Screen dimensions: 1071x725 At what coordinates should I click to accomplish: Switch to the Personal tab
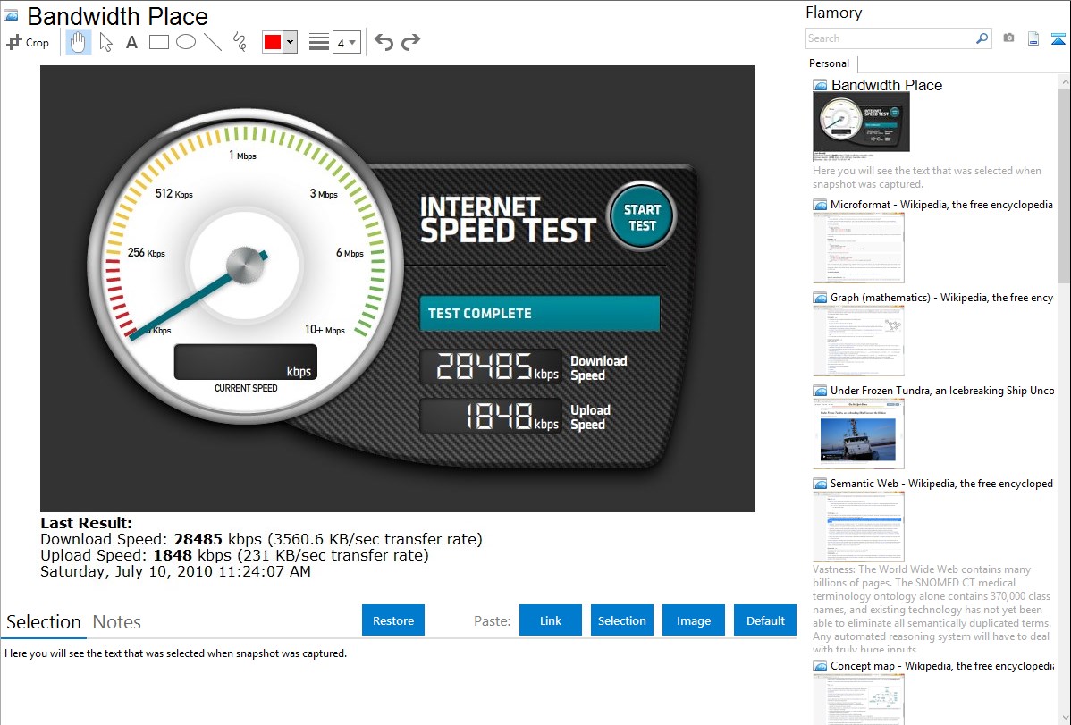(x=830, y=63)
